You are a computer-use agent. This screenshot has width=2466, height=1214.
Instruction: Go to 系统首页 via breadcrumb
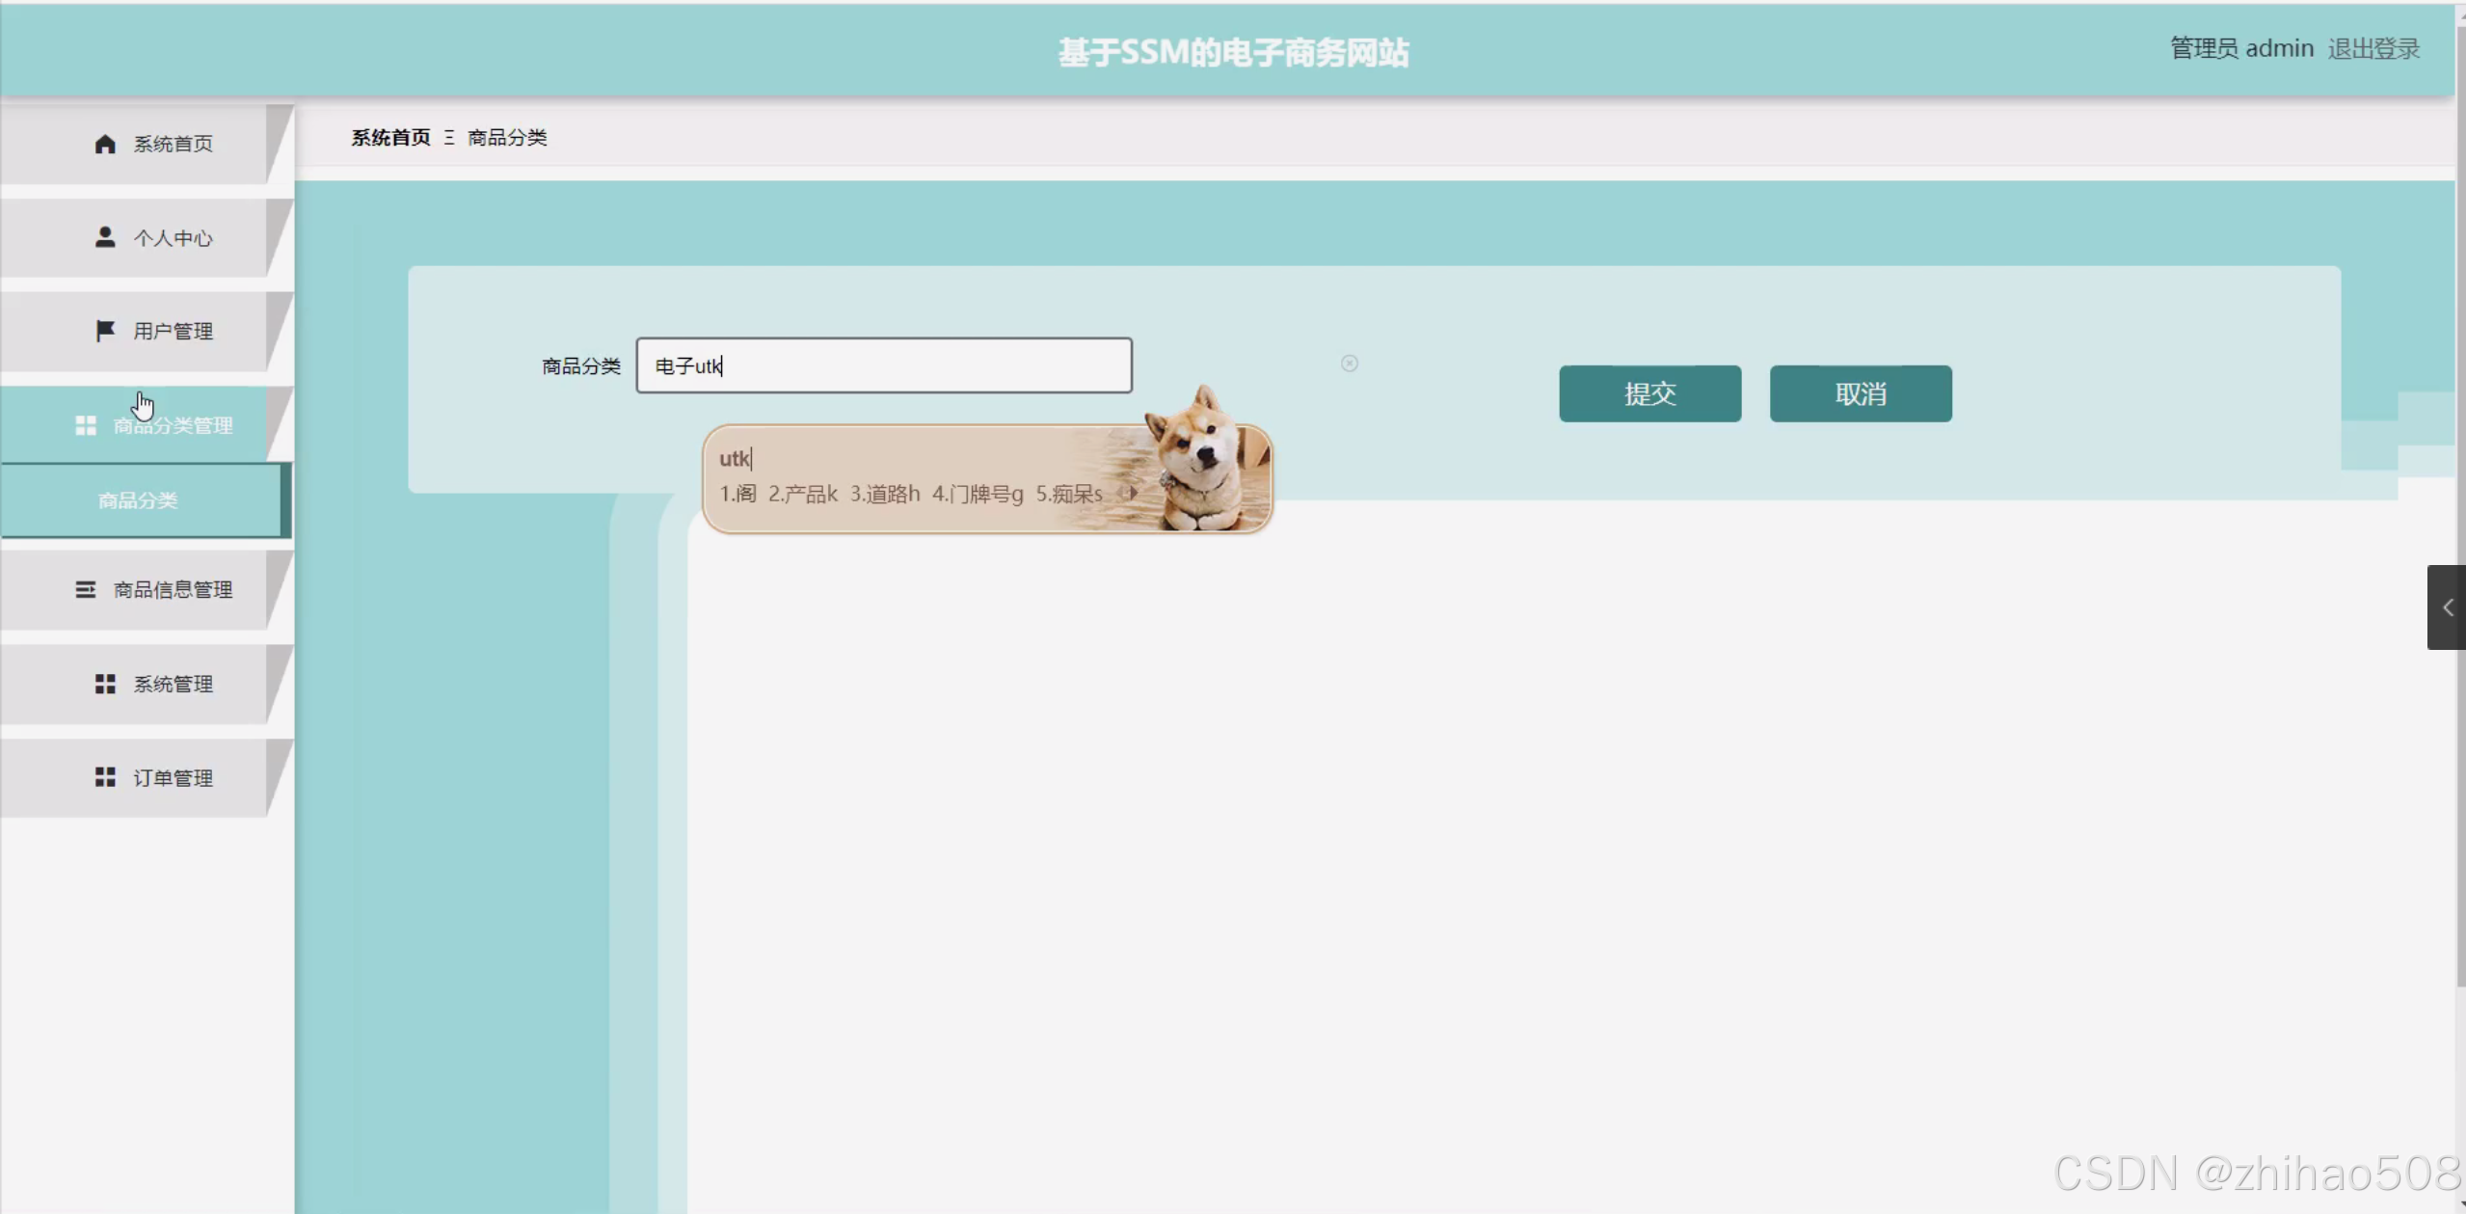(x=390, y=138)
